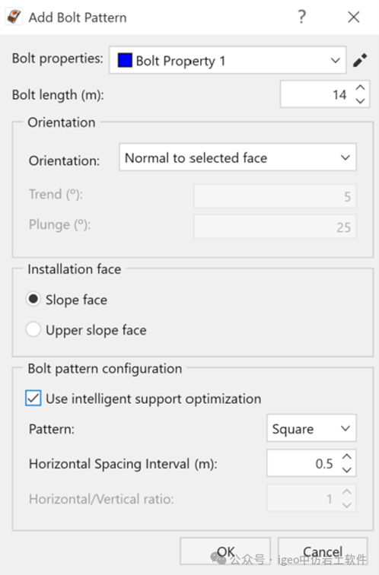This screenshot has height=575, width=379.
Task: Increase bolt length with up arrow
Action: click(x=360, y=87)
